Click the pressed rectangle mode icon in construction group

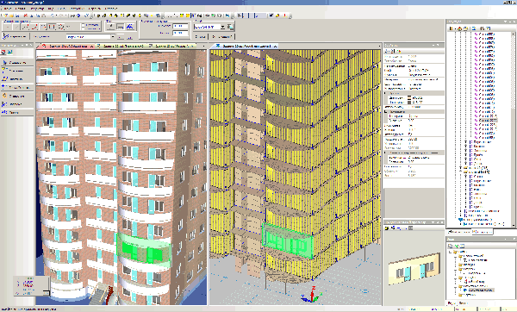click(x=52, y=27)
